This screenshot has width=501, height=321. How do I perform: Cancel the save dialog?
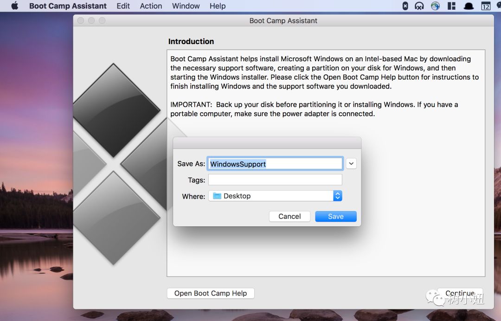tap(289, 216)
